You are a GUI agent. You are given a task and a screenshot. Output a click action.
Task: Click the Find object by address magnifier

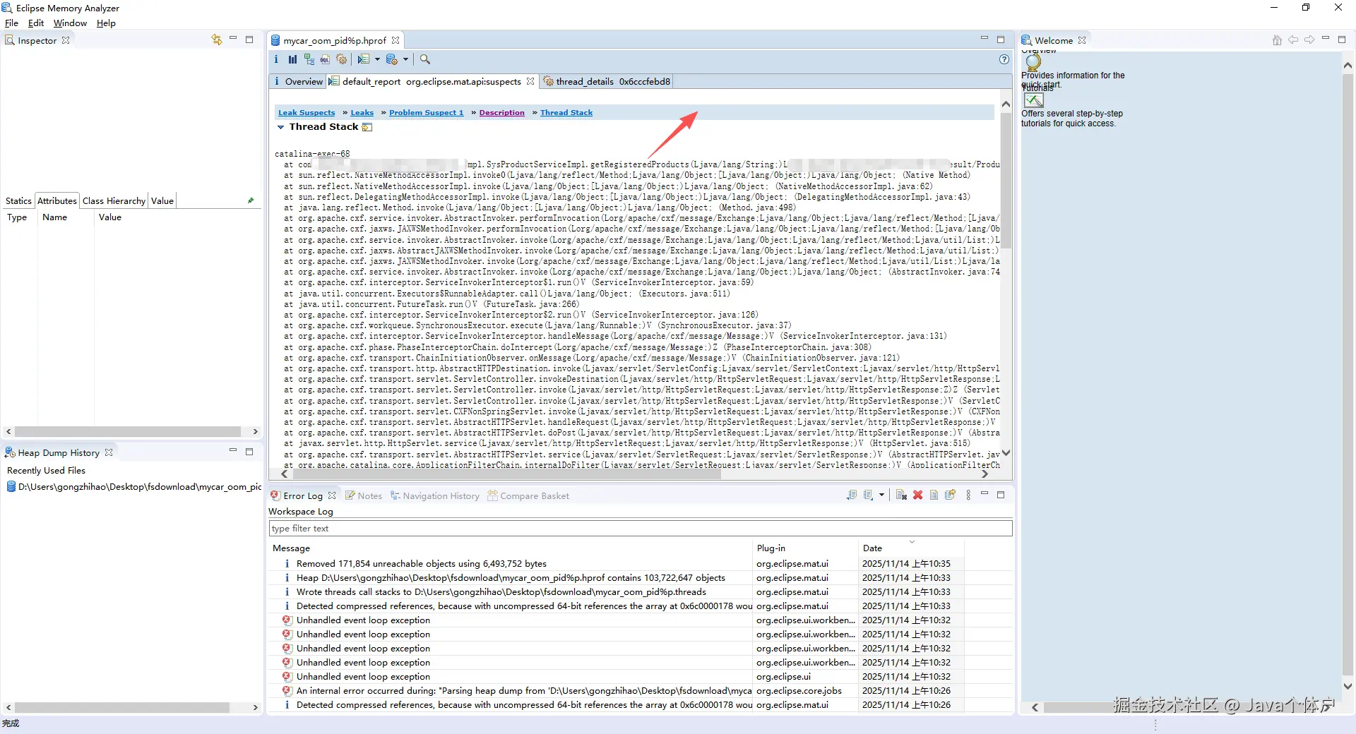click(425, 59)
